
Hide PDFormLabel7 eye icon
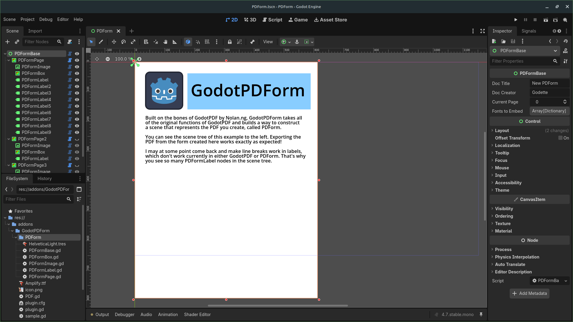click(77, 119)
